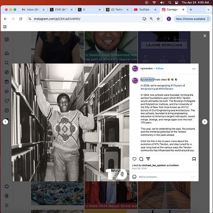The width and height of the screenshot is (213, 213).
Task: View others who liked the post
Action: tap(175, 165)
